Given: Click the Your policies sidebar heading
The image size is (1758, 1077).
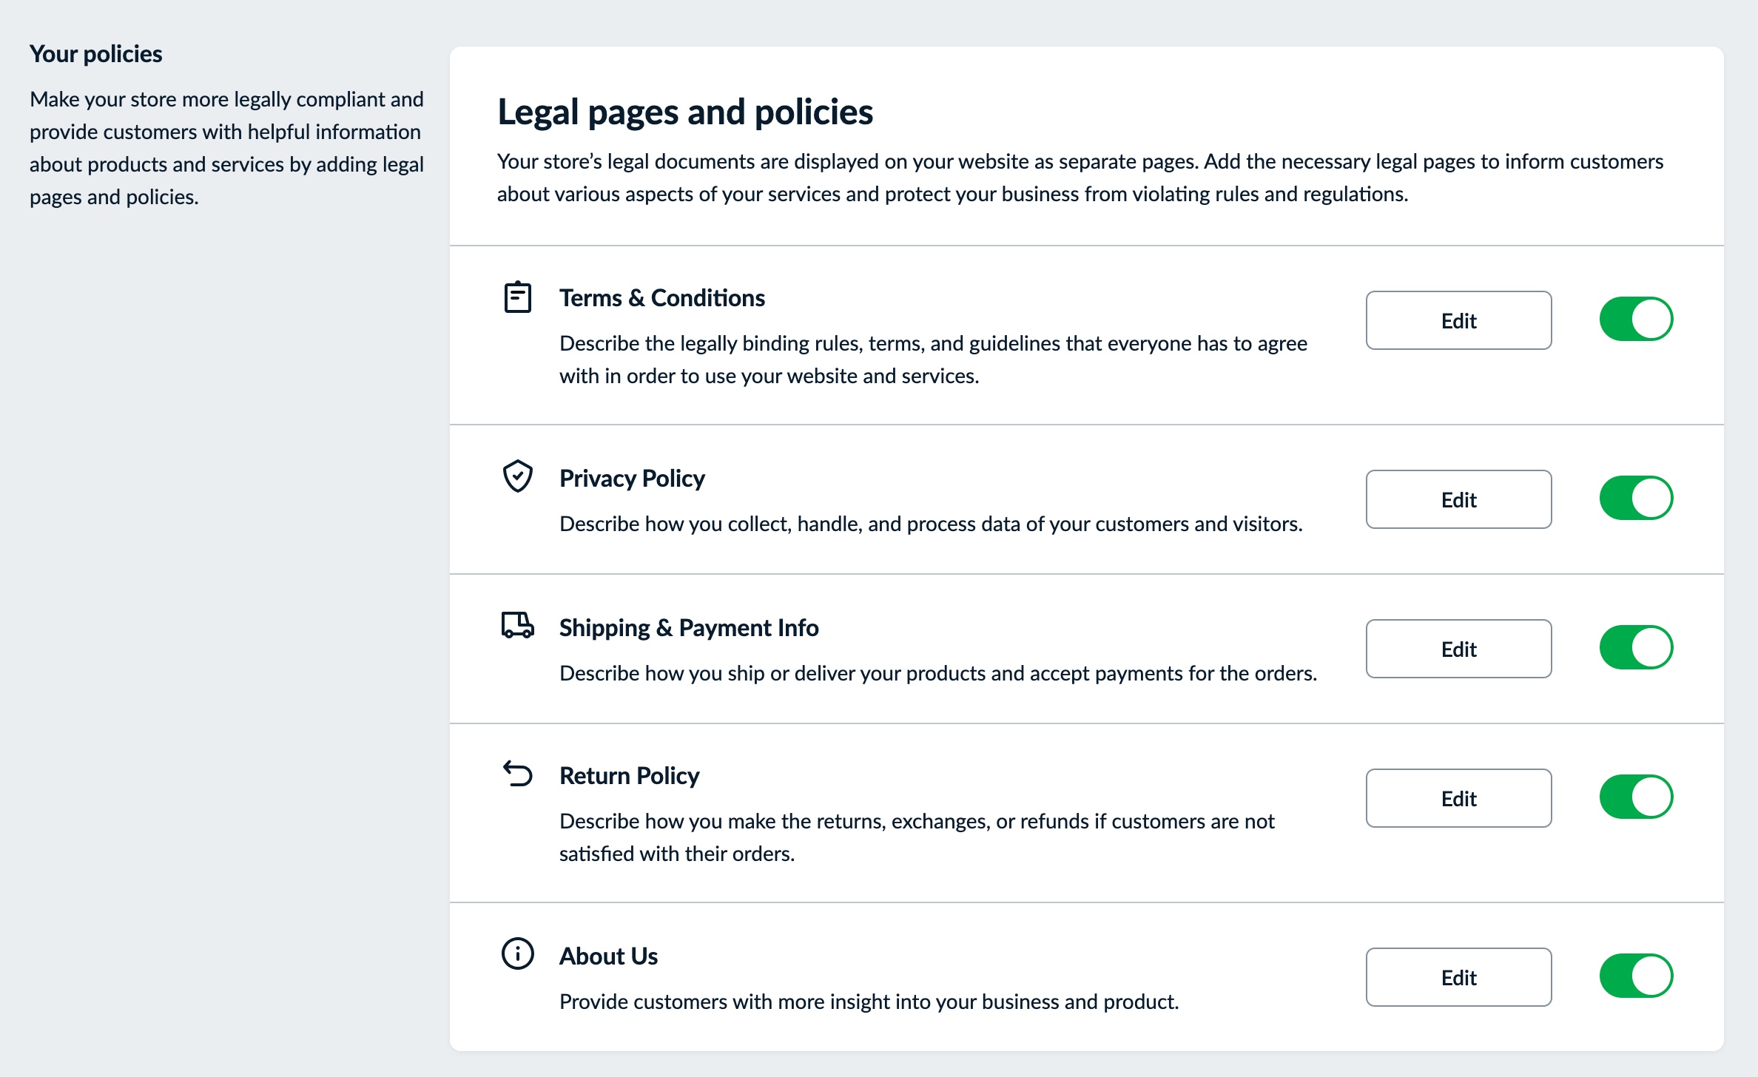Looking at the screenshot, I should pyautogui.click(x=95, y=54).
